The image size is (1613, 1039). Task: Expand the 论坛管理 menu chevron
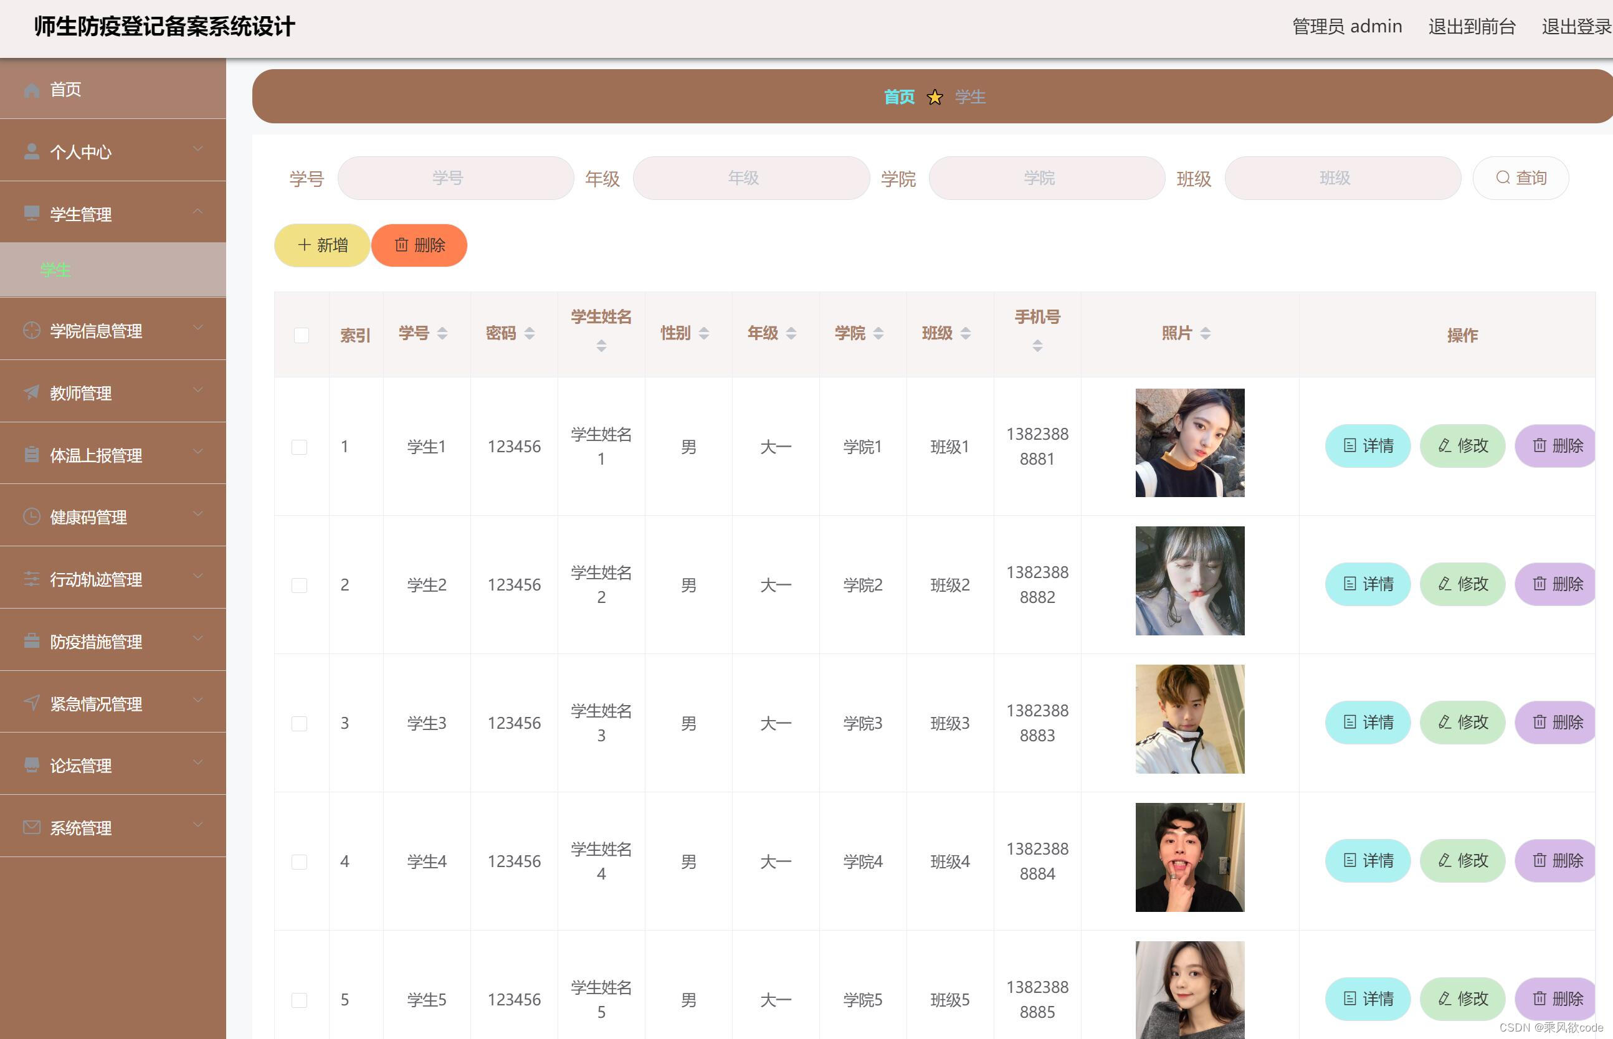click(x=197, y=763)
